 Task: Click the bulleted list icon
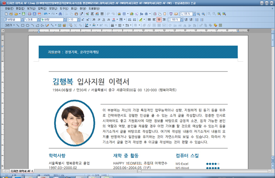tap(202, 20)
